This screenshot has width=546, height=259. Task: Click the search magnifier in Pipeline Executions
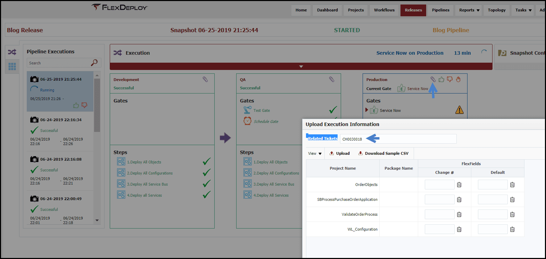click(x=94, y=63)
